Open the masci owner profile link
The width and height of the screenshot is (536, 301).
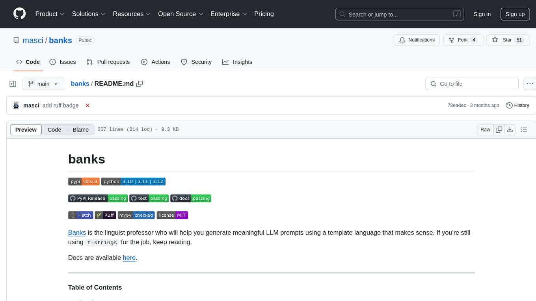[x=33, y=40]
